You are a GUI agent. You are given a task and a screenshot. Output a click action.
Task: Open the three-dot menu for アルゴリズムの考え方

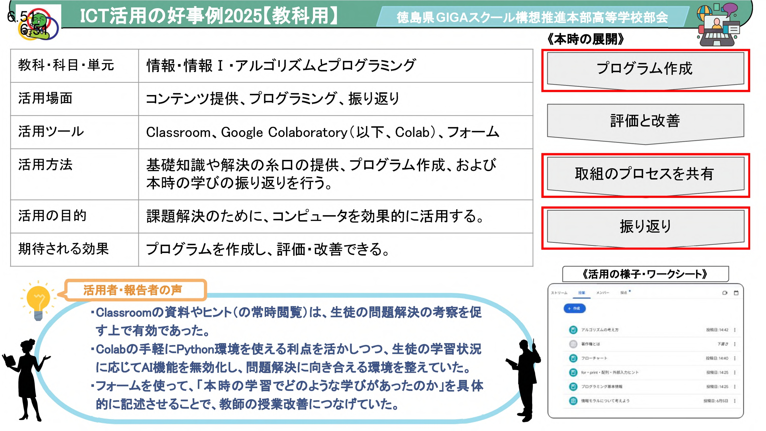[x=735, y=330]
